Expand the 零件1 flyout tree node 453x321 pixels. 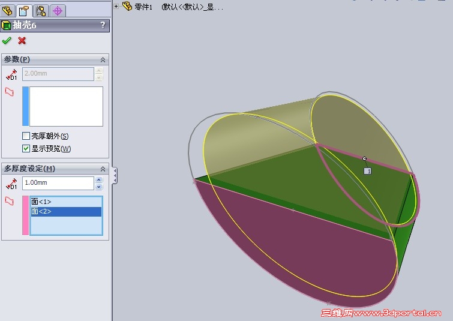click(x=116, y=6)
